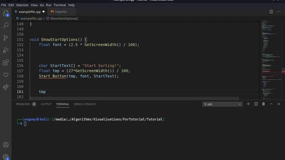Click the "Start Sorting!" string literal

tap(101, 66)
